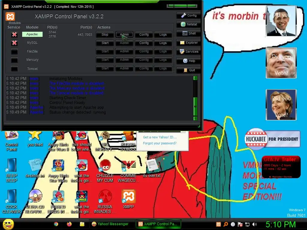Viewport: 307px width, 230px height.
Task: Click the XAMPP system tray icon
Action: (219, 224)
